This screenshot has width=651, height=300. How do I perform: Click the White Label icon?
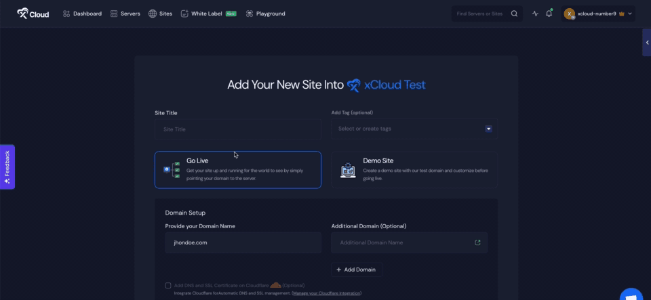(x=184, y=14)
